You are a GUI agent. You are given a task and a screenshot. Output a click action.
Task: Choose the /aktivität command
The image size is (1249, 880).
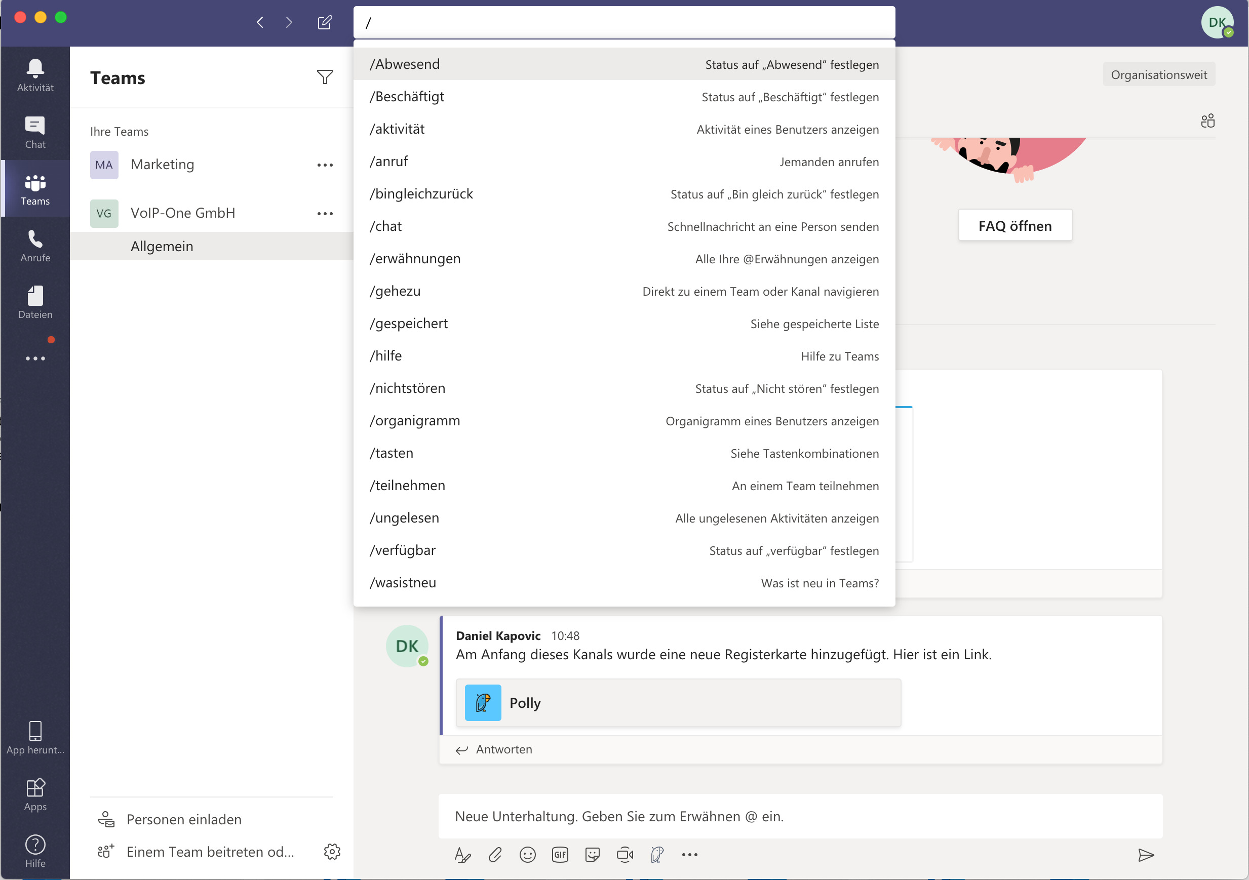[x=624, y=129]
